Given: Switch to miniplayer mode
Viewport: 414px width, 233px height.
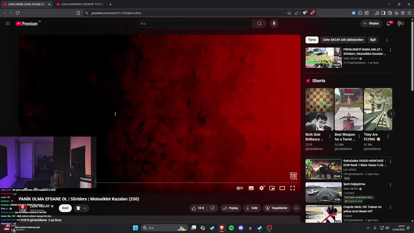Looking at the screenshot, I should tap(272, 188).
